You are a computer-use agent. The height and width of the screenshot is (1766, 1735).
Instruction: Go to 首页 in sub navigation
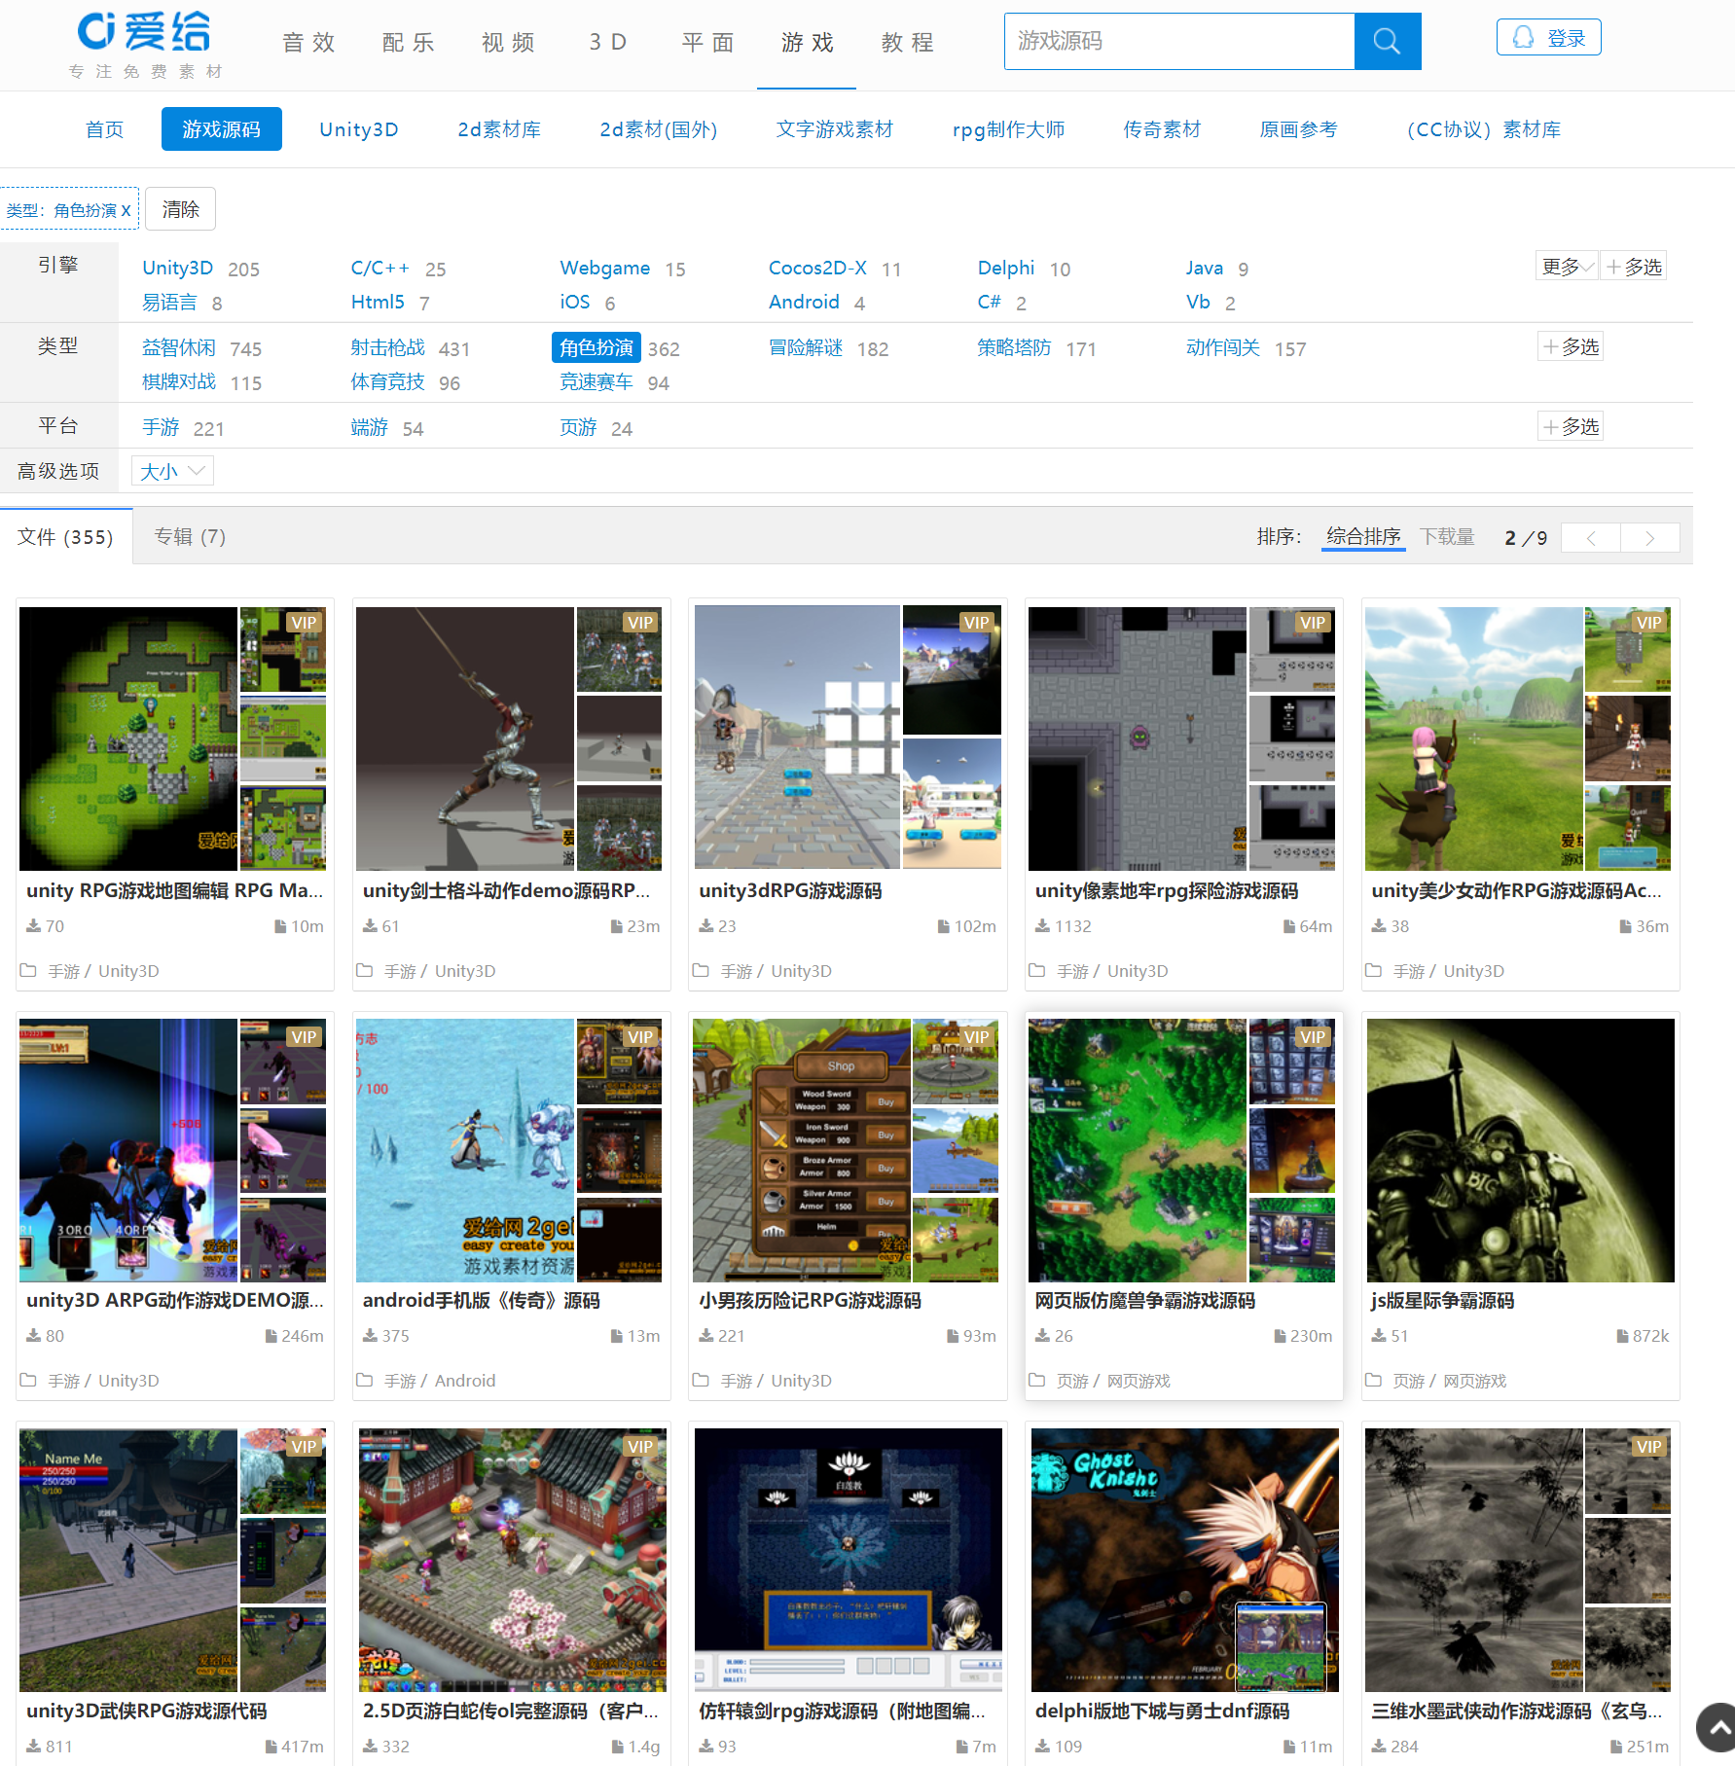pyautogui.click(x=104, y=129)
